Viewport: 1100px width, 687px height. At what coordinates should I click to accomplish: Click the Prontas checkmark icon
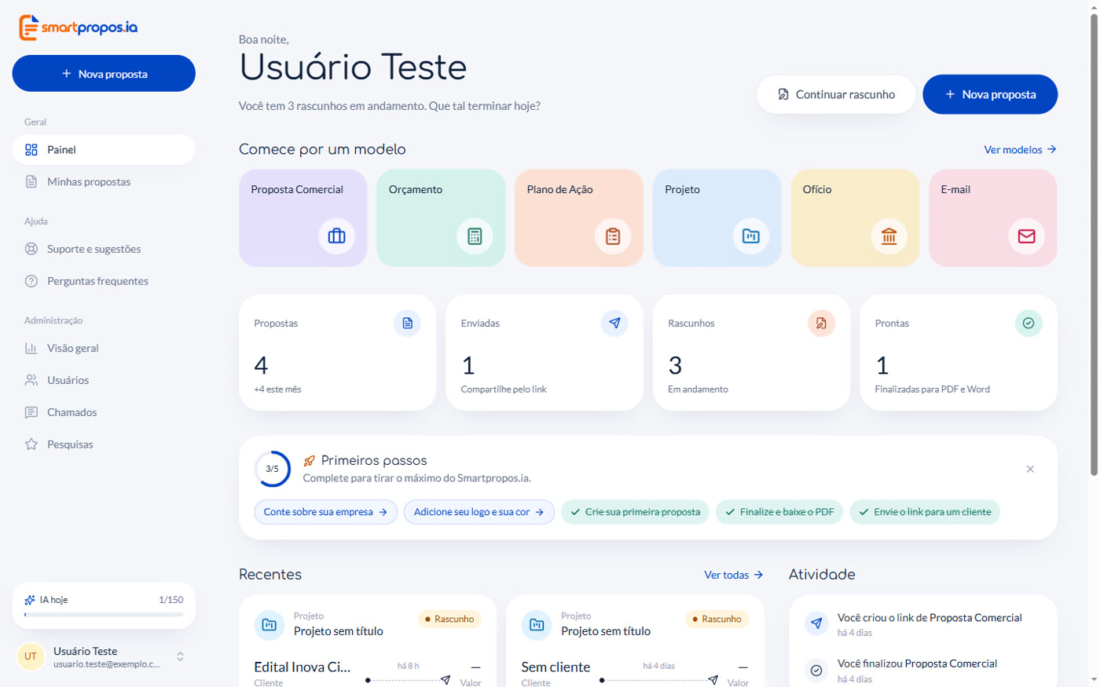(1028, 323)
